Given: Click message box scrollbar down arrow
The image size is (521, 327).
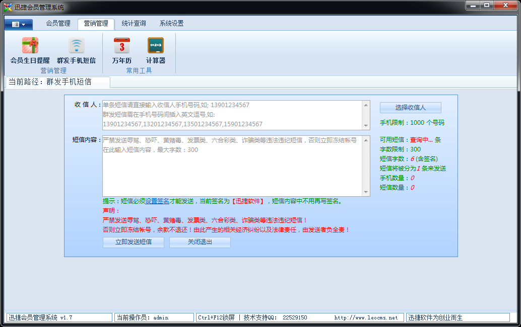Looking at the screenshot, I should click(x=366, y=192).
